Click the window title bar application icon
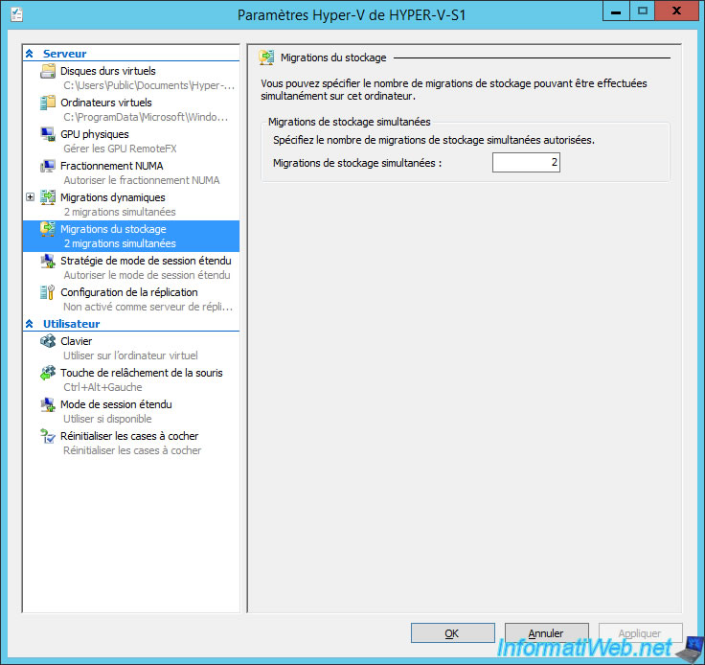This screenshot has height=665, width=705. click(16, 14)
